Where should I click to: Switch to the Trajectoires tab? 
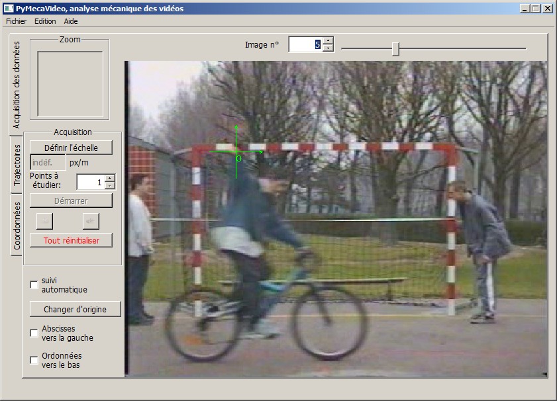(18, 165)
